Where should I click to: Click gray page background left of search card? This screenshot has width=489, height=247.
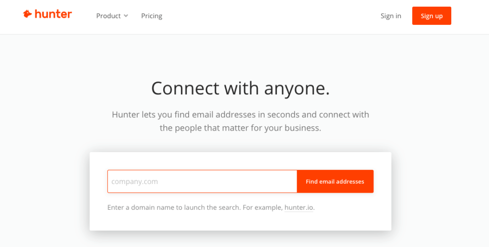point(43,191)
